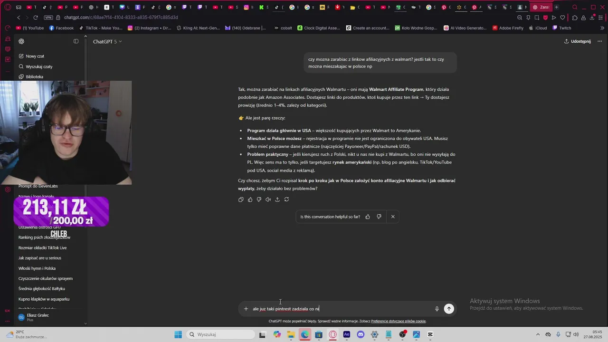Go back in browser
Screen dimensions: 608x342
point(19,18)
